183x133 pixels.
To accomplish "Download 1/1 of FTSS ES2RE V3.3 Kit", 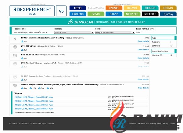I will coord(24,58).
